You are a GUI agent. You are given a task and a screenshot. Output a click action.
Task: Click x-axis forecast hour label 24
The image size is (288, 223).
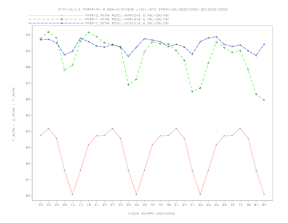[104, 205]
